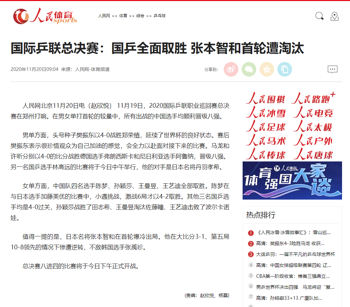
Task: Share to Qzone star icon
Action: (267, 69)
